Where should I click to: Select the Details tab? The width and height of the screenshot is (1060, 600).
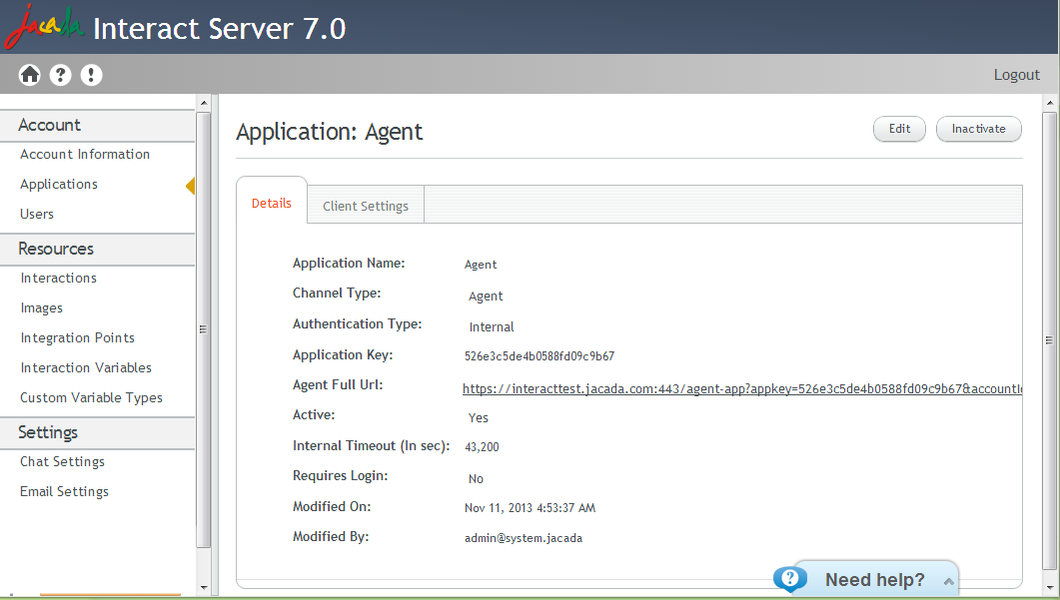click(x=272, y=203)
